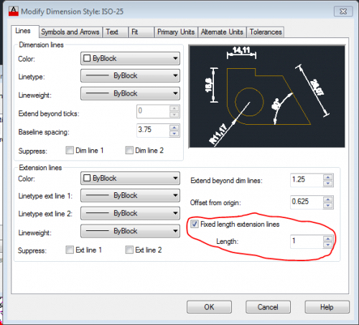Click the Baseline spacing value field

(153, 130)
